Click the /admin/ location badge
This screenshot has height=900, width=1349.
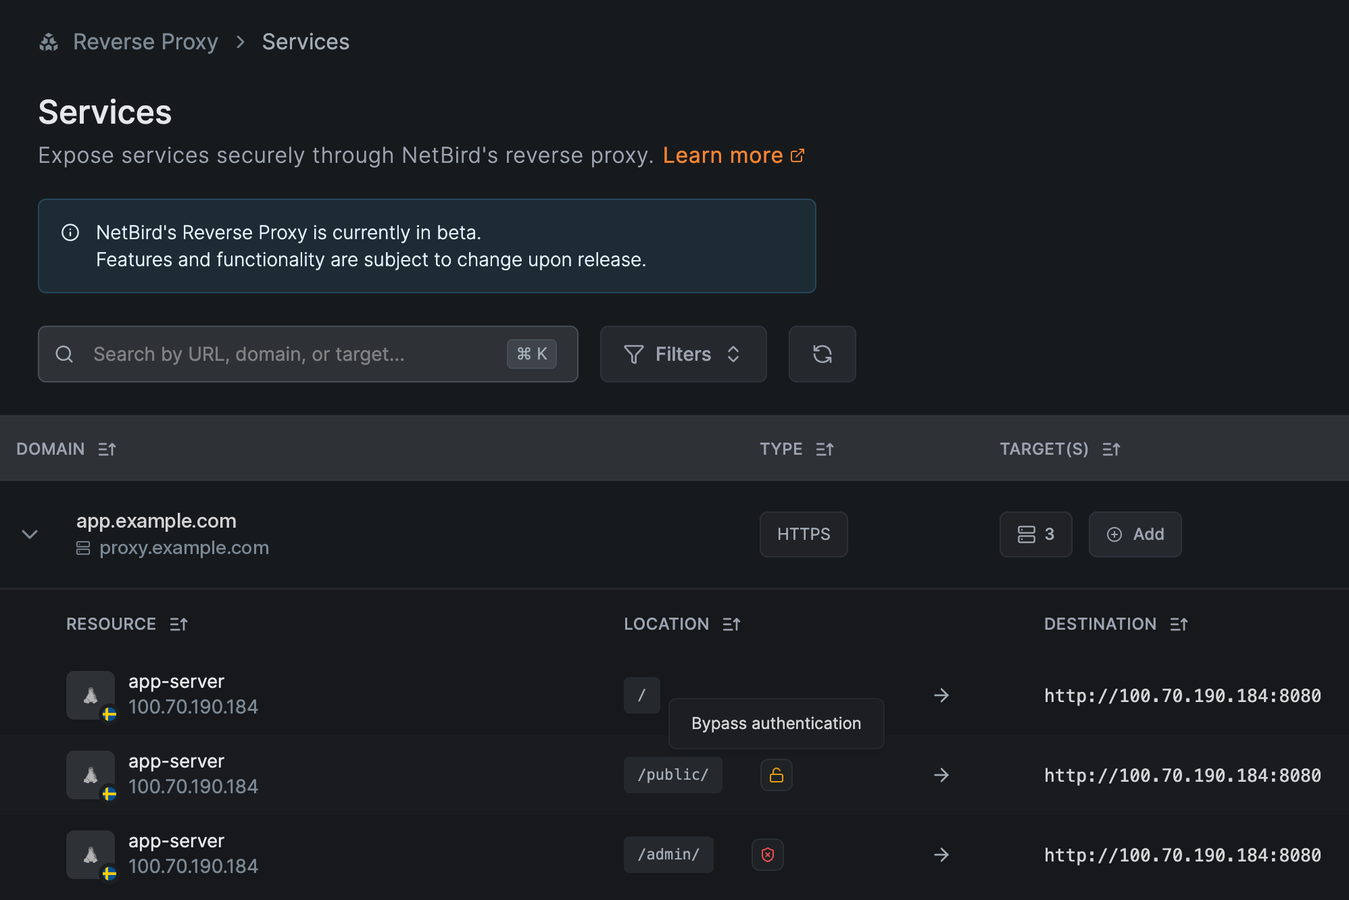[668, 854]
